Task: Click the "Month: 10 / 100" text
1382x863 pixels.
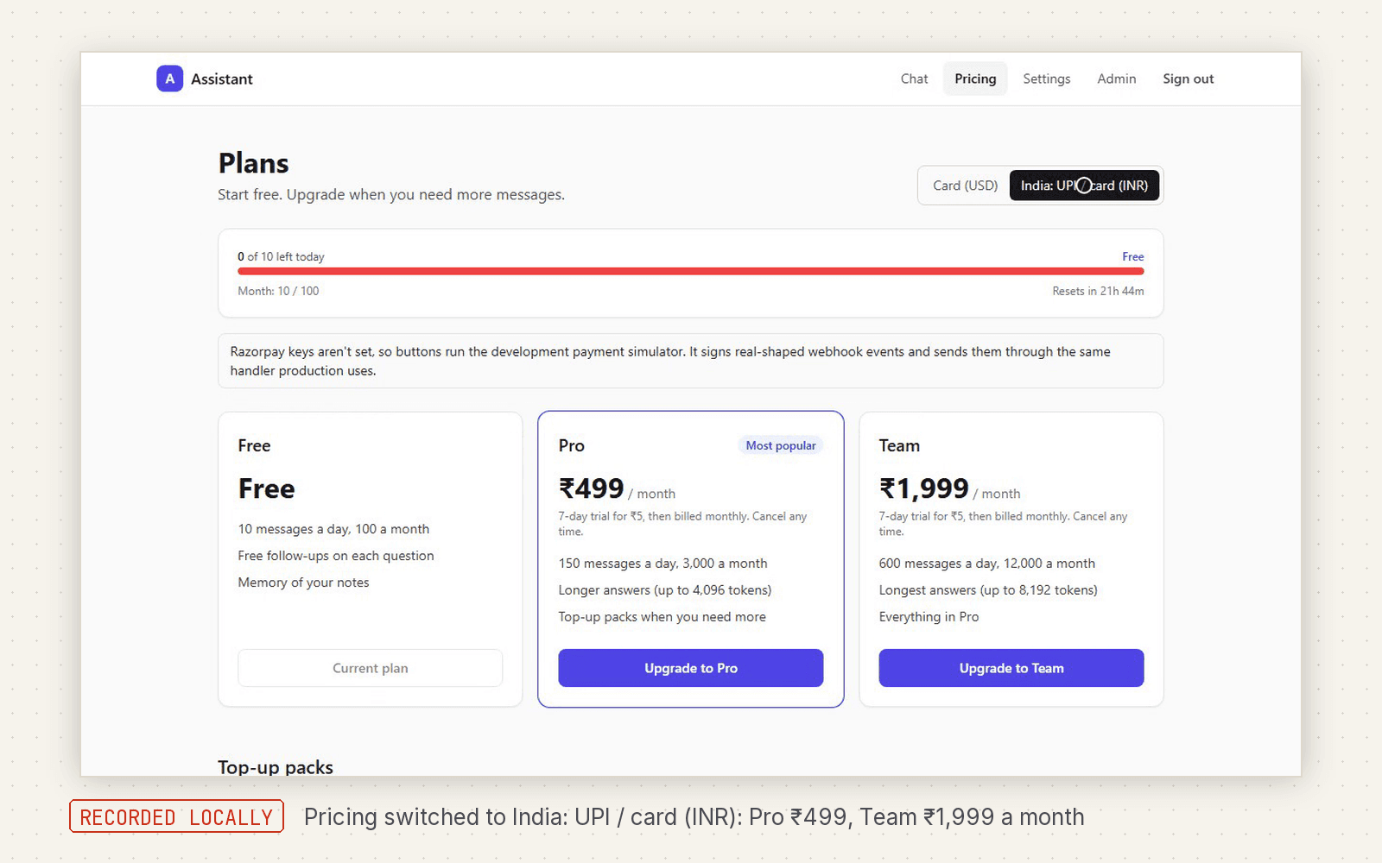Action: click(278, 291)
